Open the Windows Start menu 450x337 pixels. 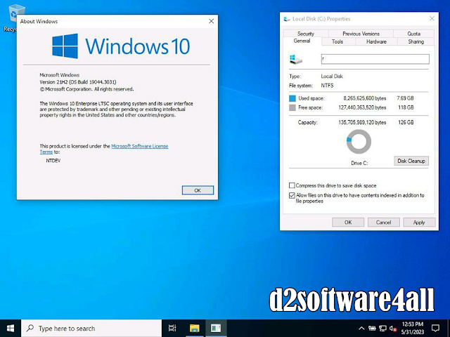click(x=11, y=329)
